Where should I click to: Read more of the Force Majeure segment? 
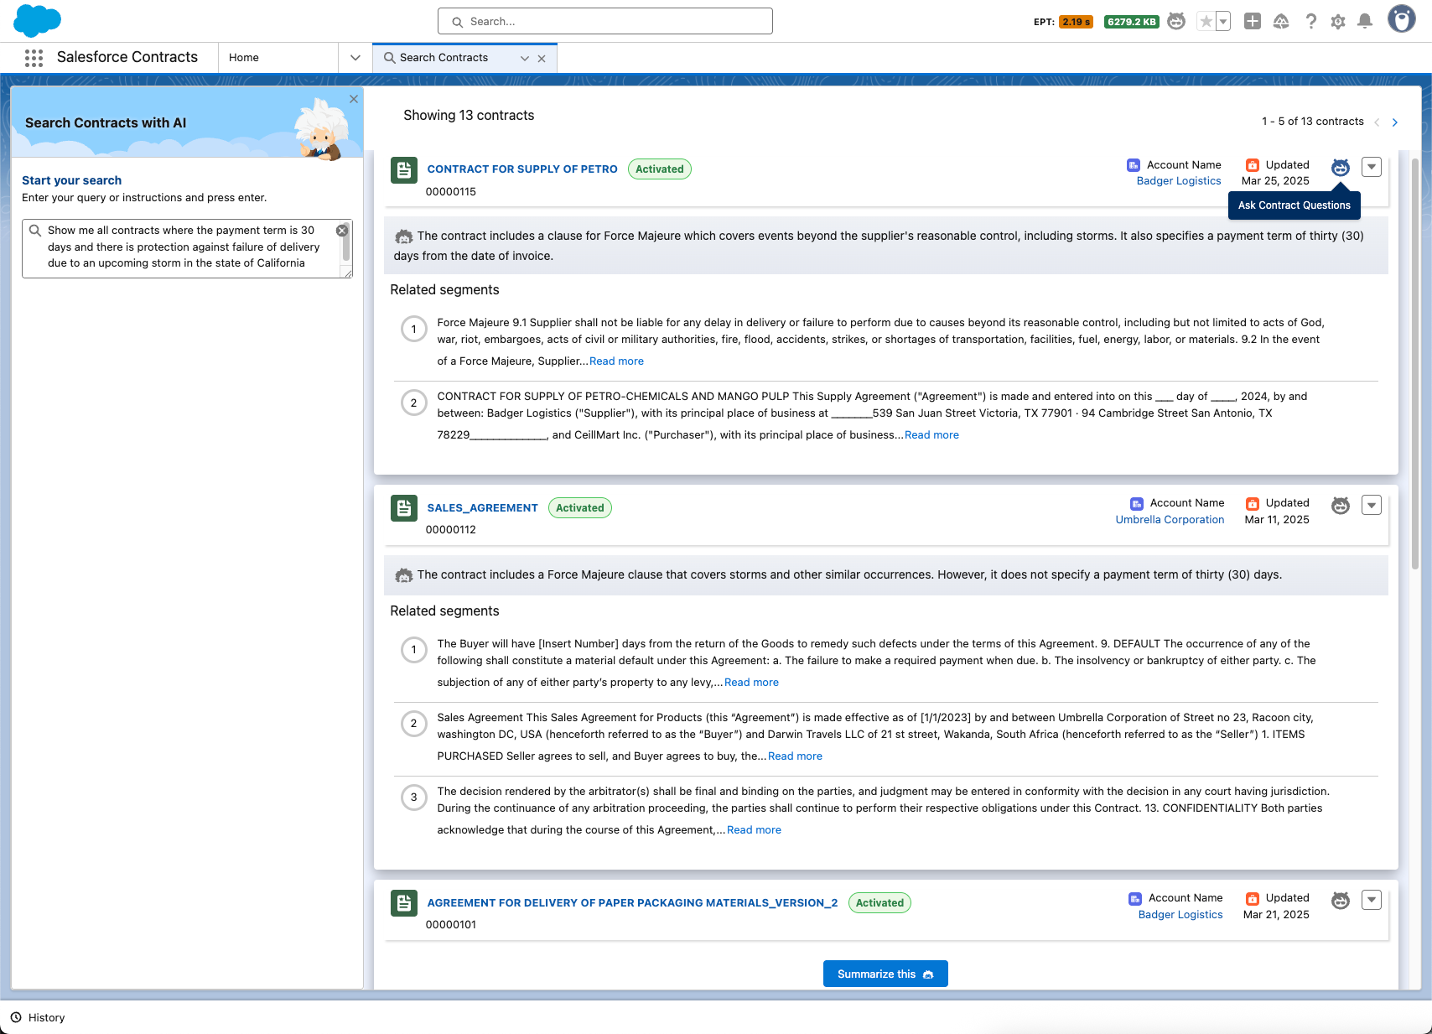click(616, 361)
